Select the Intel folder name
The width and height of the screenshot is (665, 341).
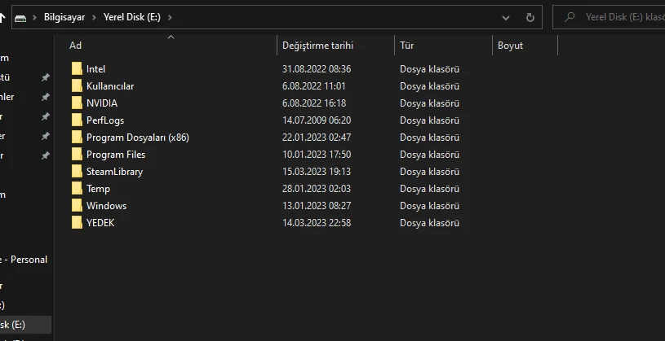(95, 69)
